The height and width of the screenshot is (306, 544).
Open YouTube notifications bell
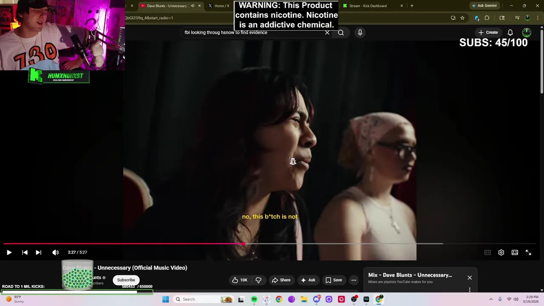pos(510,32)
